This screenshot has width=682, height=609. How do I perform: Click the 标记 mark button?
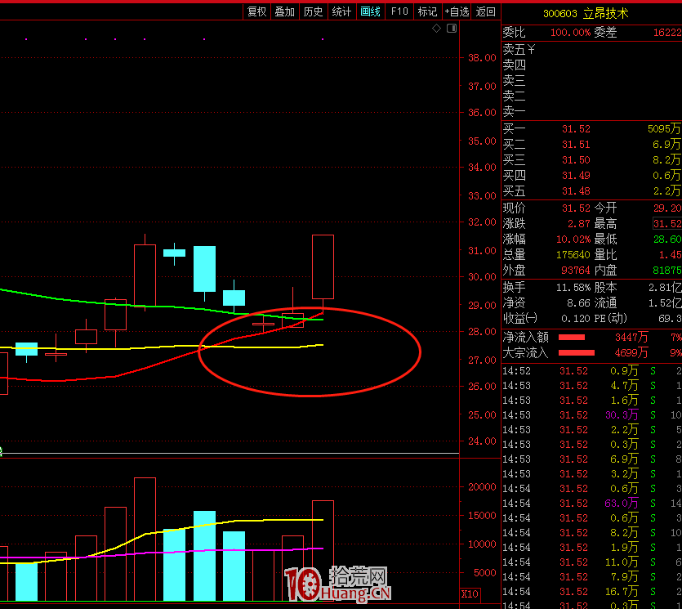pos(427,11)
